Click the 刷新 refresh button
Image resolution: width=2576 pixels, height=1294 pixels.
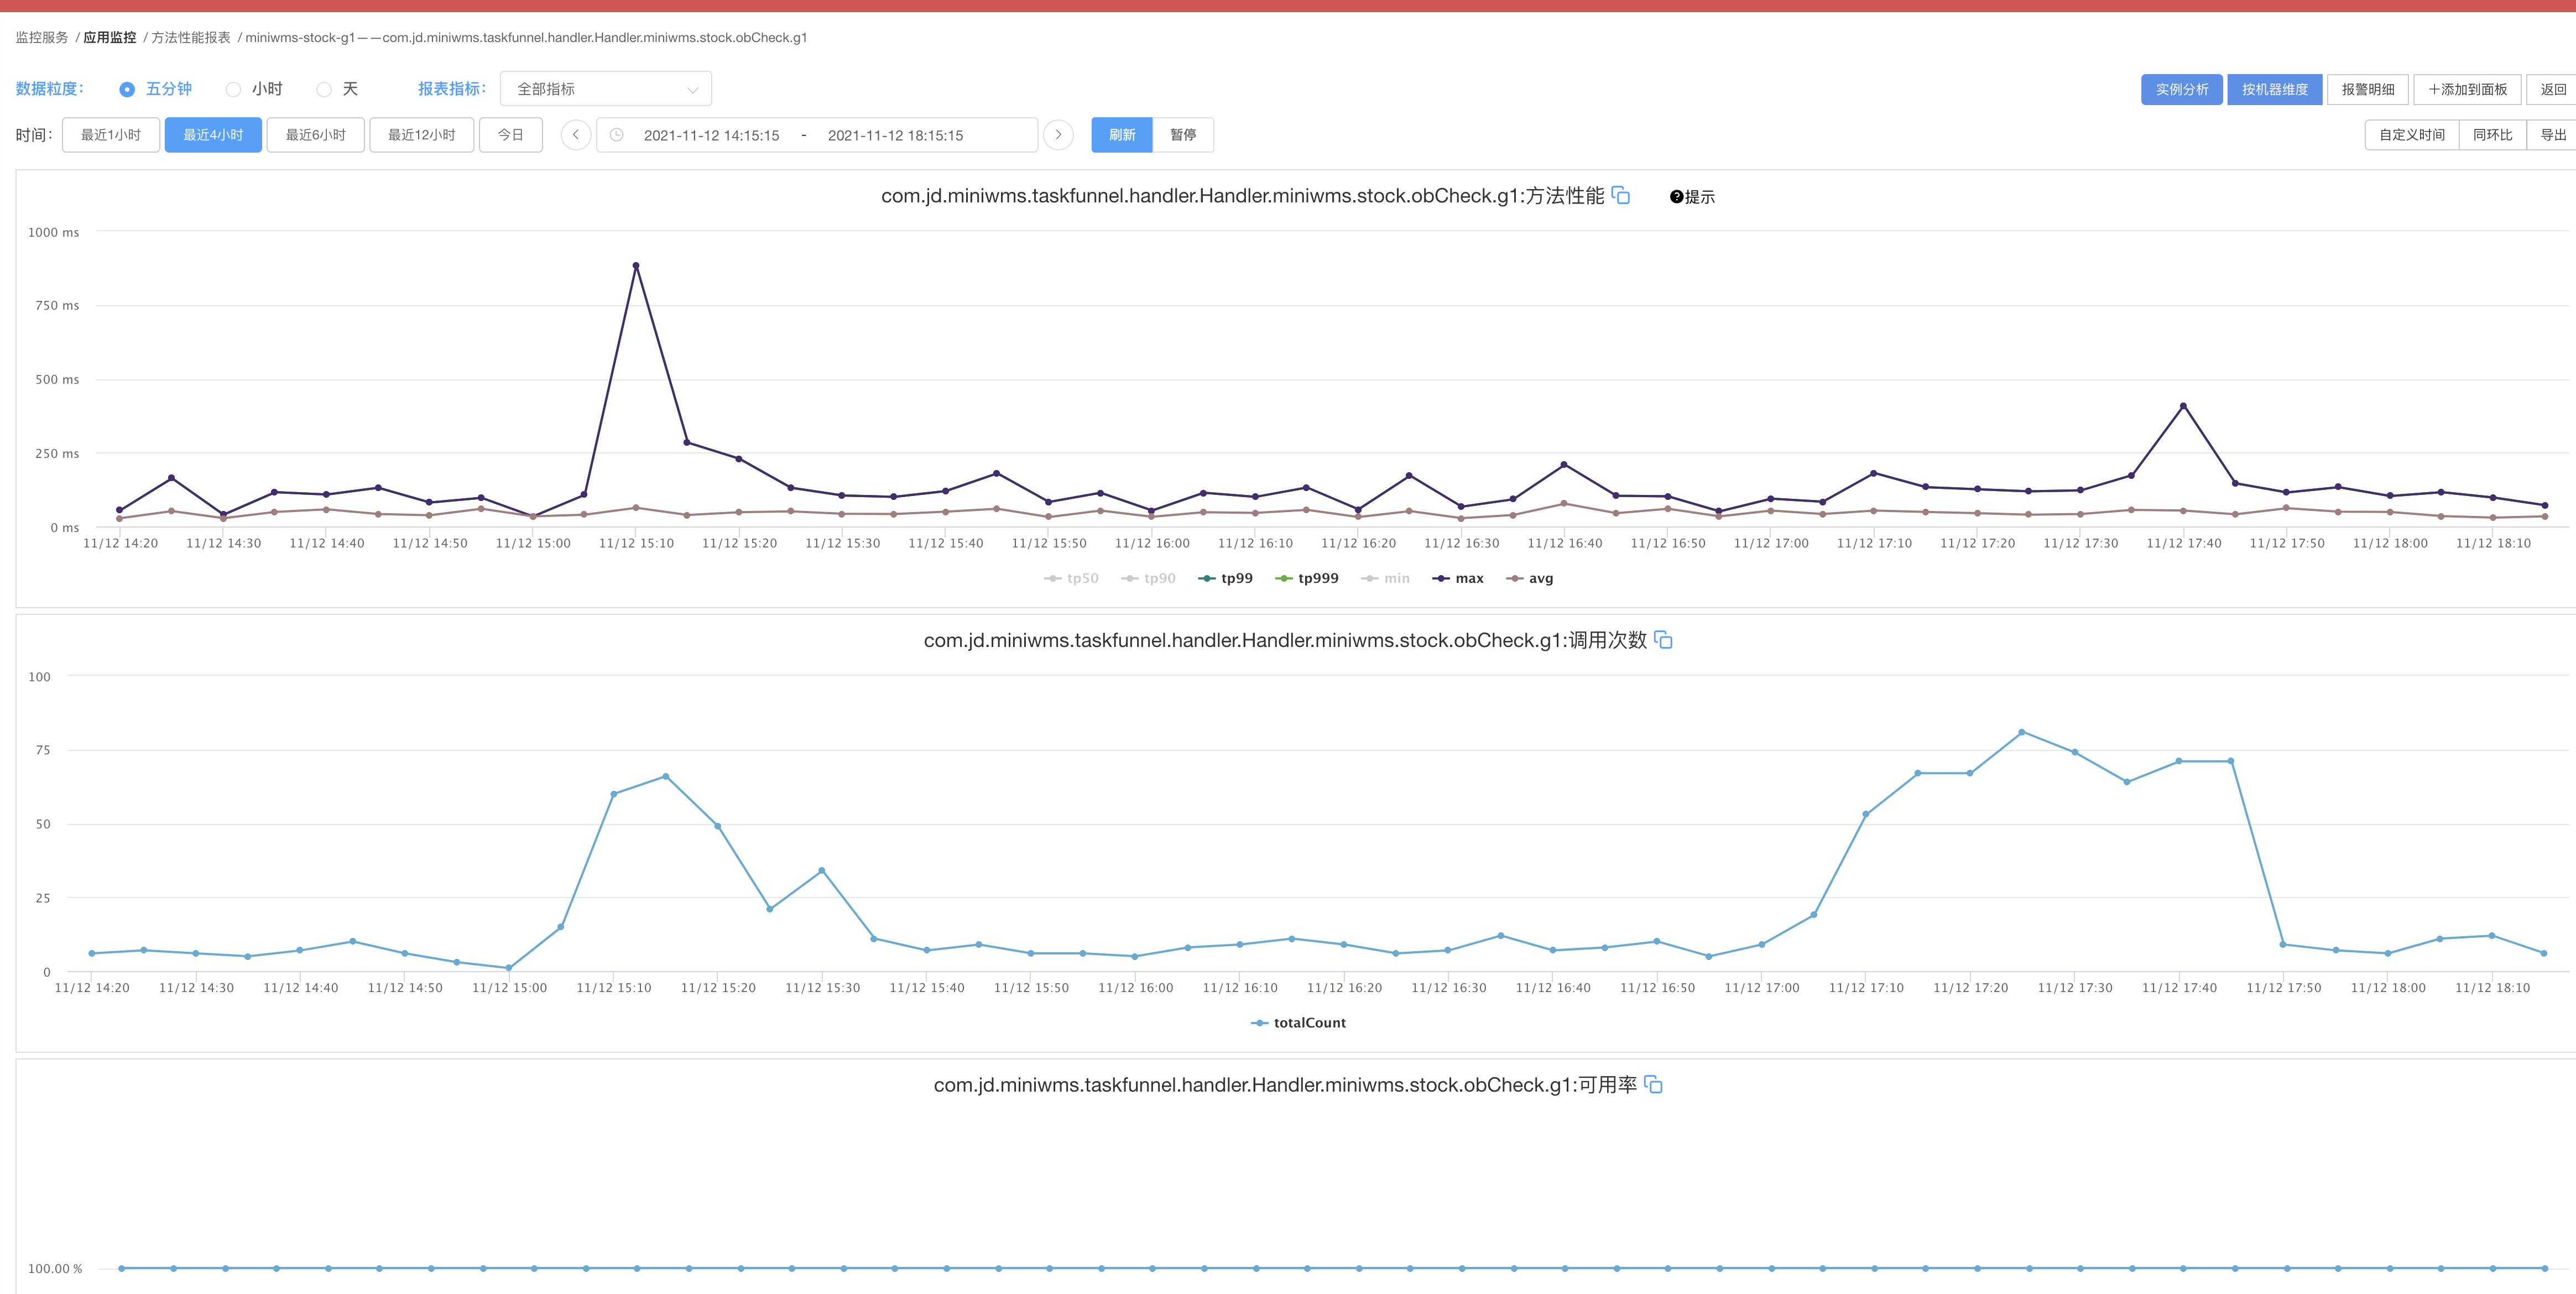point(1122,135)
